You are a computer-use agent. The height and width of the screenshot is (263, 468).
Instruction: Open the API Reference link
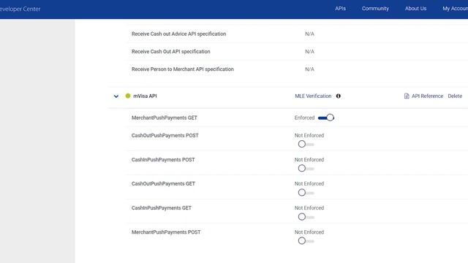point(427,96)
